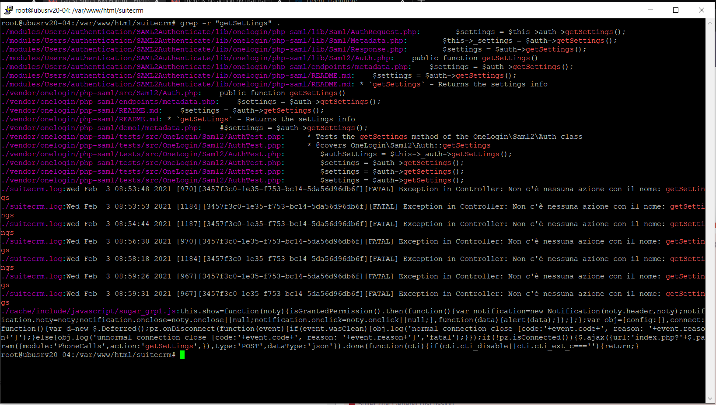The height and width of the screenshot is (405, 716).
Task: Maximize the PuTTY terminal window
Action: (676, 10)
